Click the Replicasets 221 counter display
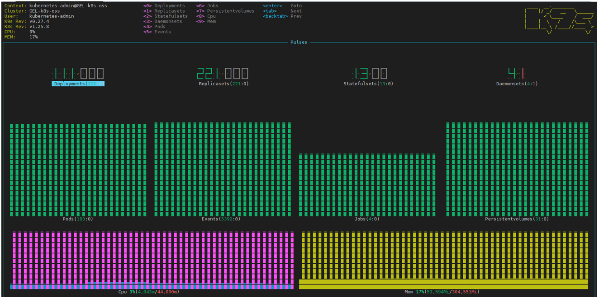 coord(223,74)
